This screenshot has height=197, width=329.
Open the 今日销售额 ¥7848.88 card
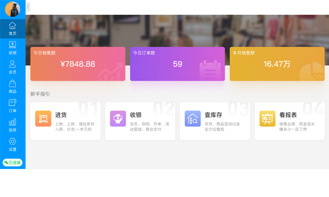coord(78,64)
